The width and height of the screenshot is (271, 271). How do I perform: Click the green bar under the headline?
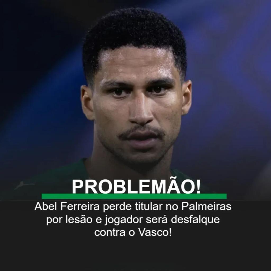pos(134,196)
